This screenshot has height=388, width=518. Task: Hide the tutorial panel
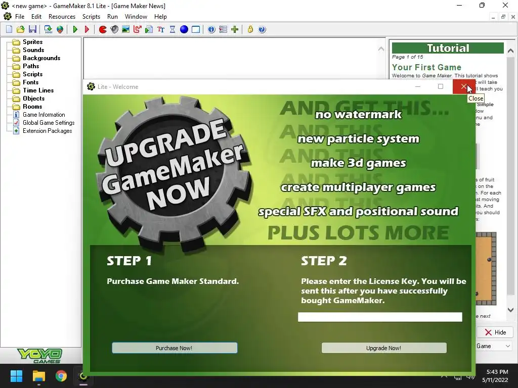tap(495, 332)
